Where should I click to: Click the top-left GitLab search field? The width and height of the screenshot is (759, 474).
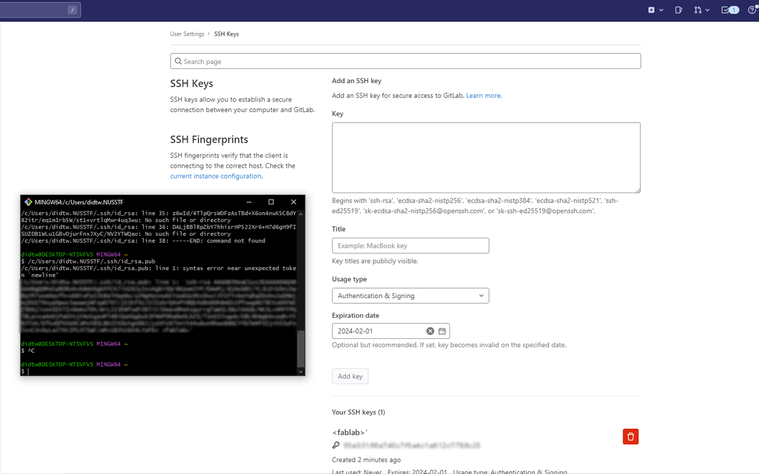tap(40, 10)
